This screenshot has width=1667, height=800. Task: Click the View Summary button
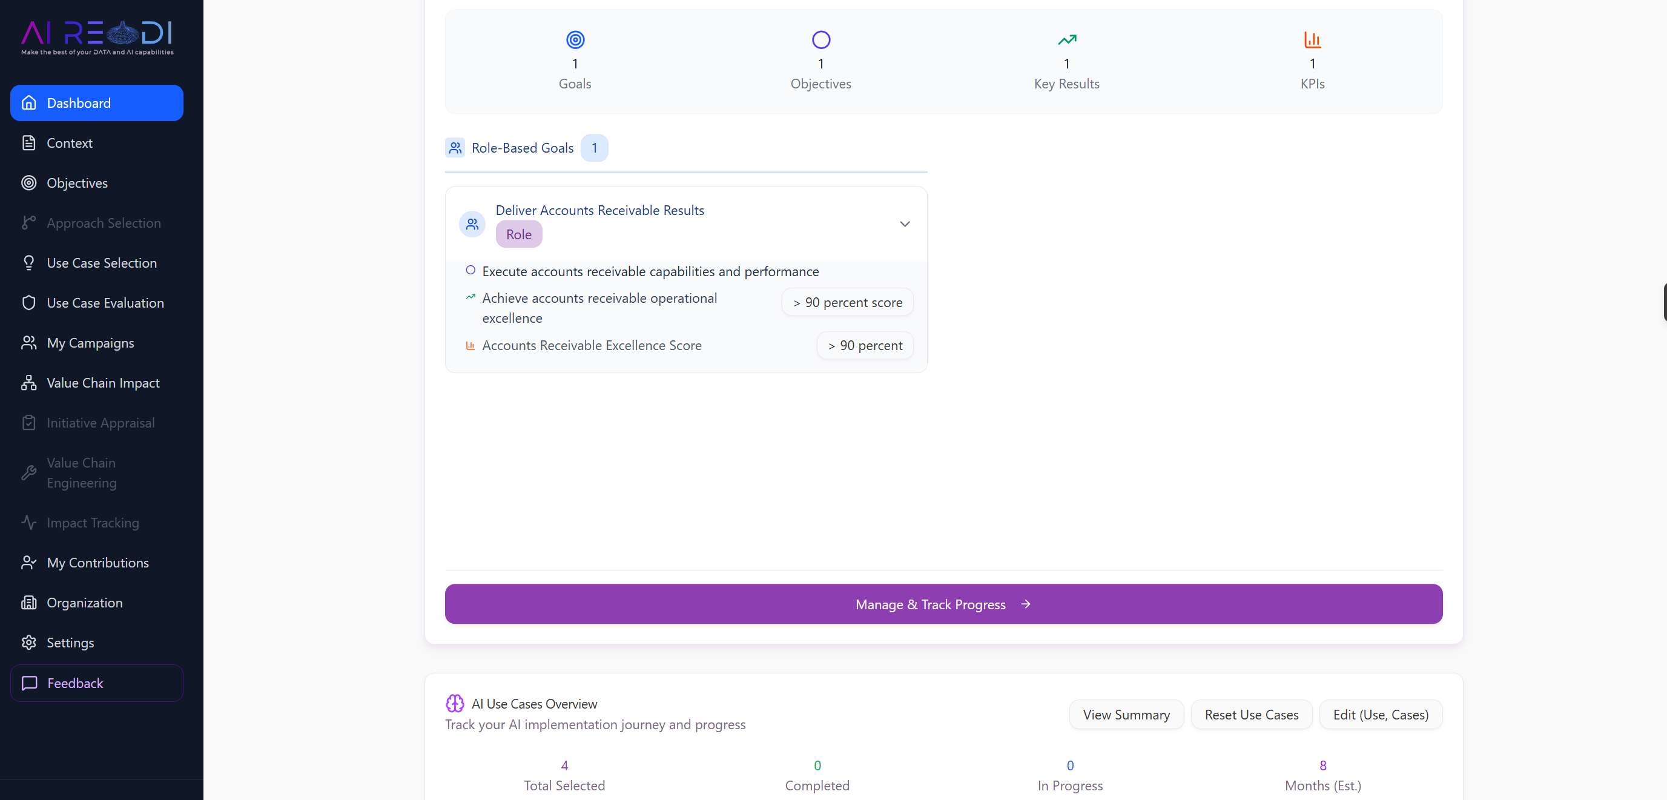pyautogui.click(x=1126, y=715)
